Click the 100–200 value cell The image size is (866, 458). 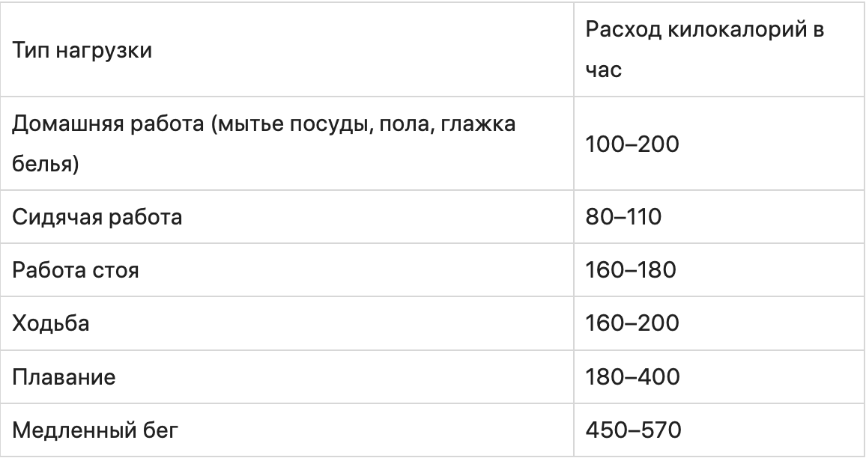(632, 144)
